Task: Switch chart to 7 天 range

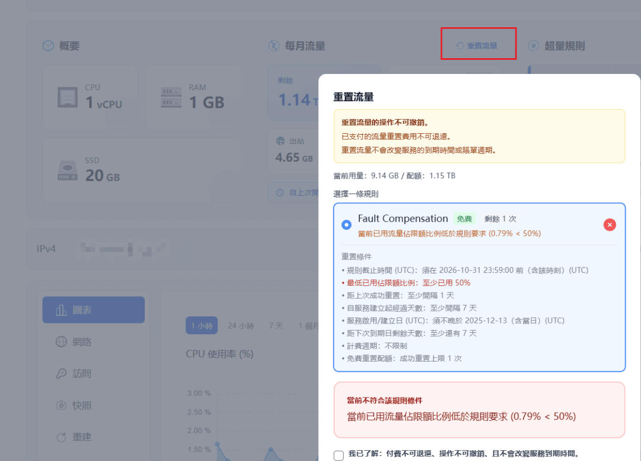Action: [x=276, y=326]
